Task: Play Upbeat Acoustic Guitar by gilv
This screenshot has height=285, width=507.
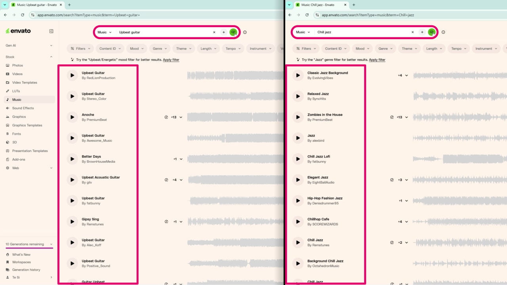Action: (72, 180)
